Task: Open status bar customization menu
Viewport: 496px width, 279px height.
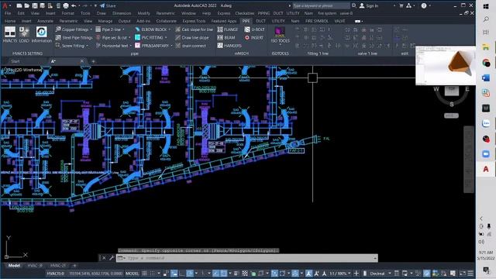Action: (470, 274)
